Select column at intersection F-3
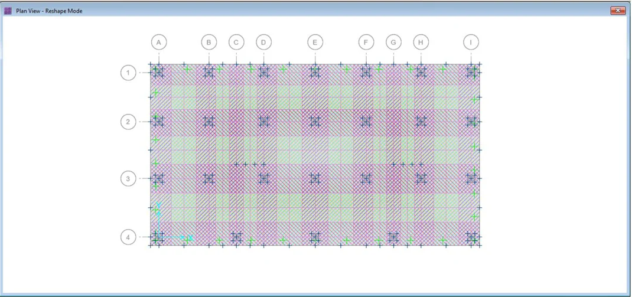 (366, 178)
